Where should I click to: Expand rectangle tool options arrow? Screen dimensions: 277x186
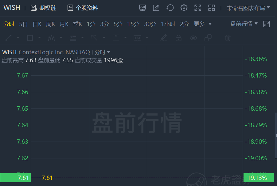click(40, 38)
